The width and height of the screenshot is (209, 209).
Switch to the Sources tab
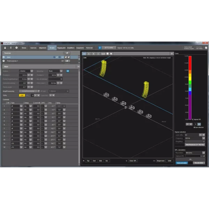pos(33,48)
